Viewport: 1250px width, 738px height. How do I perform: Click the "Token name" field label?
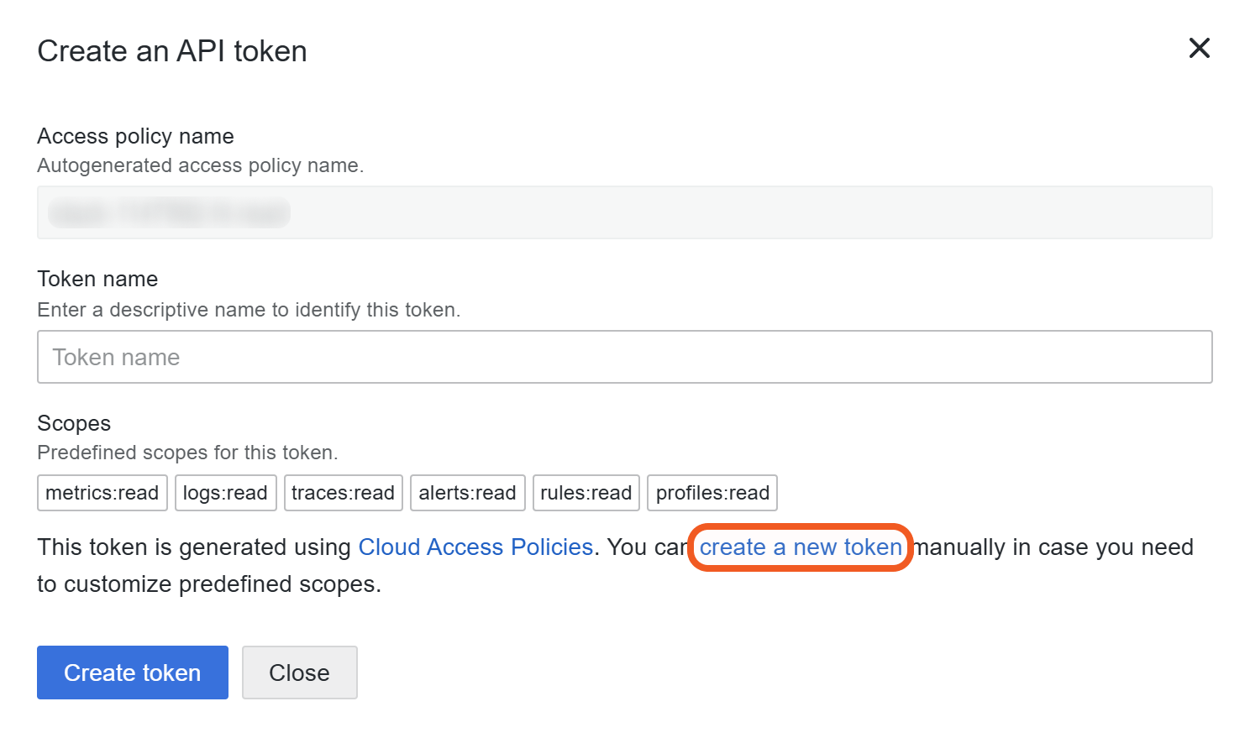pos(97,279)
